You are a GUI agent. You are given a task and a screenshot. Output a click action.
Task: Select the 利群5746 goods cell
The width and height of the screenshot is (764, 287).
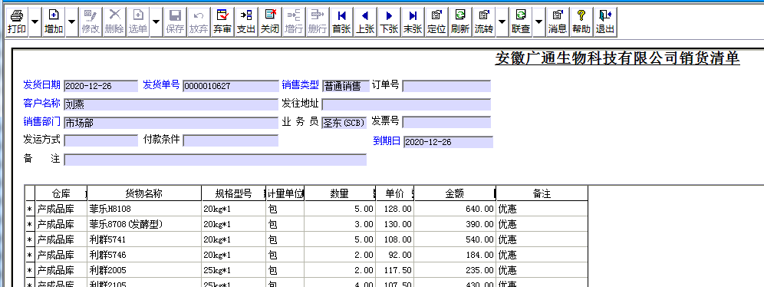(x=144, y=254)
